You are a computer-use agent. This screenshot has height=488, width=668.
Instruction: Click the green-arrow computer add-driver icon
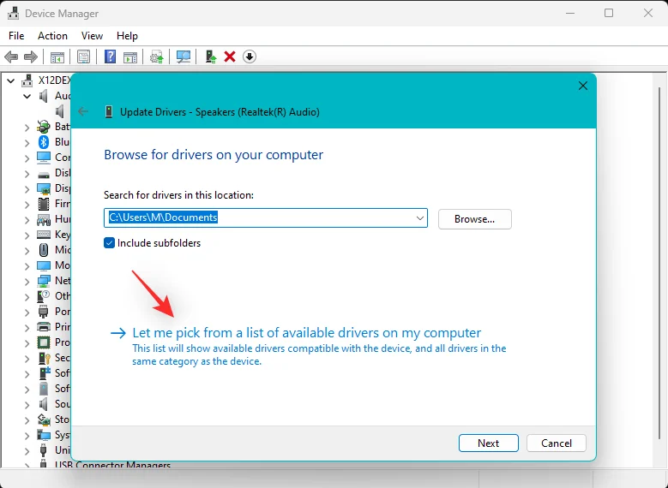pos(210,57)
